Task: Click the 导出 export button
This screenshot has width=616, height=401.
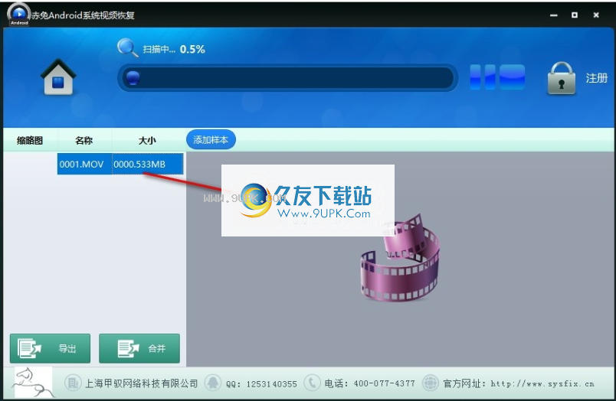Action: coord(50,348)
